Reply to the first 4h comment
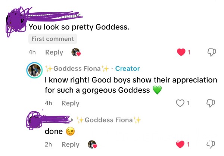The width and height of the screenshot is (224, 156). click(x=54, y=52)
